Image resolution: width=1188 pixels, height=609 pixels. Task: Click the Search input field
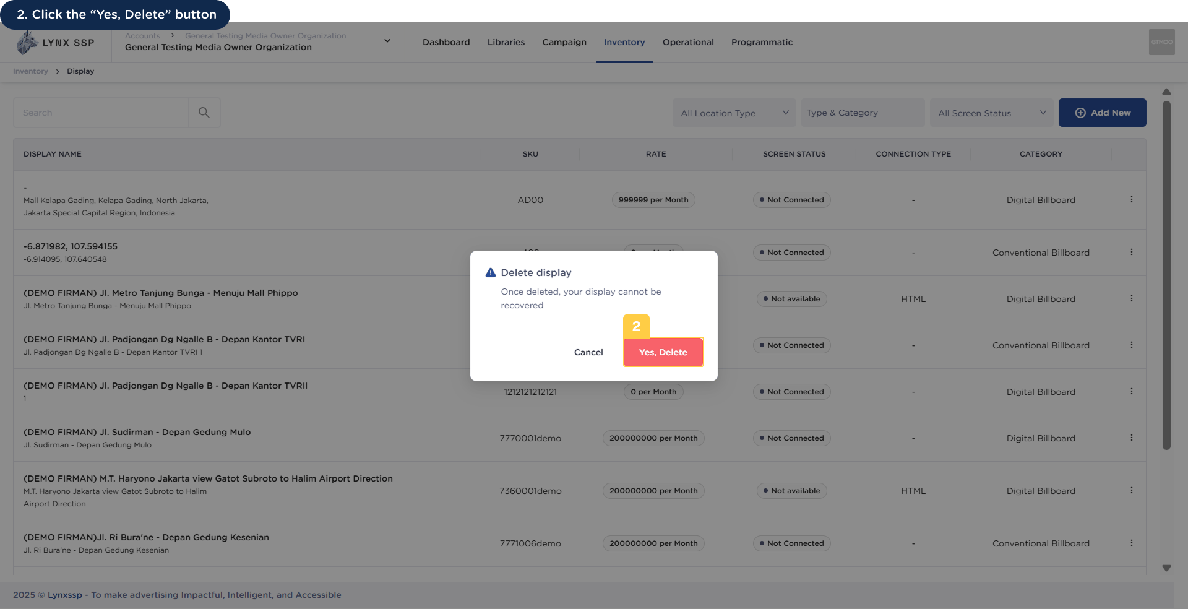[x=101, y=113]
